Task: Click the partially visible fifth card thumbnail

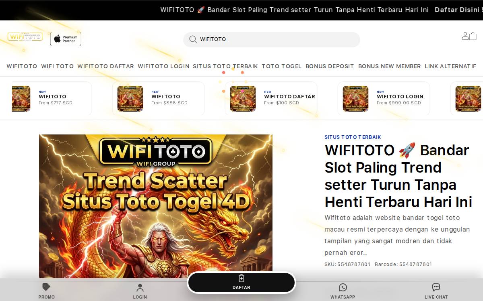Action: (469, 98)
